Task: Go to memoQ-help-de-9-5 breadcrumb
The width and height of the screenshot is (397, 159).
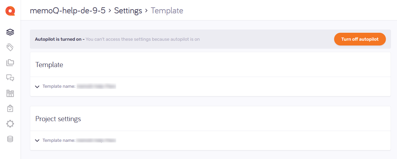Action: pyautogui.click(x=67, y=10)
